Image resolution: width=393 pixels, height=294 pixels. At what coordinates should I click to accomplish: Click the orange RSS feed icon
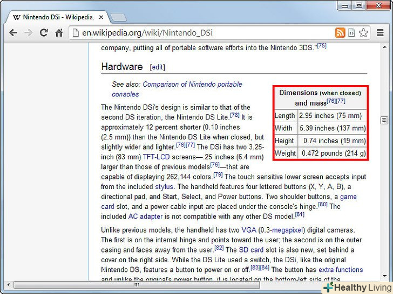tap(340, 33)
